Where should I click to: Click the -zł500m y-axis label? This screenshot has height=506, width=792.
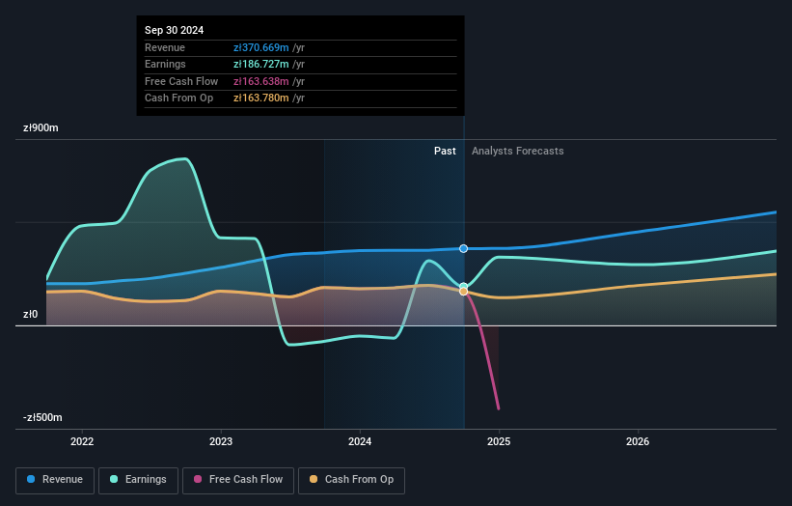point(42,417)
